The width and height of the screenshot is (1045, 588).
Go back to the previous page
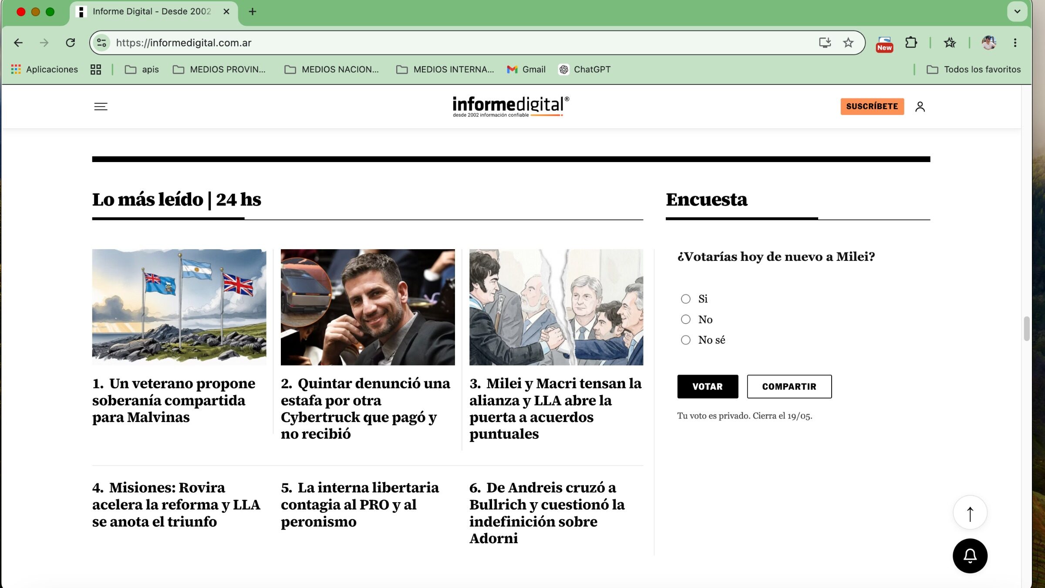point(18,43)
